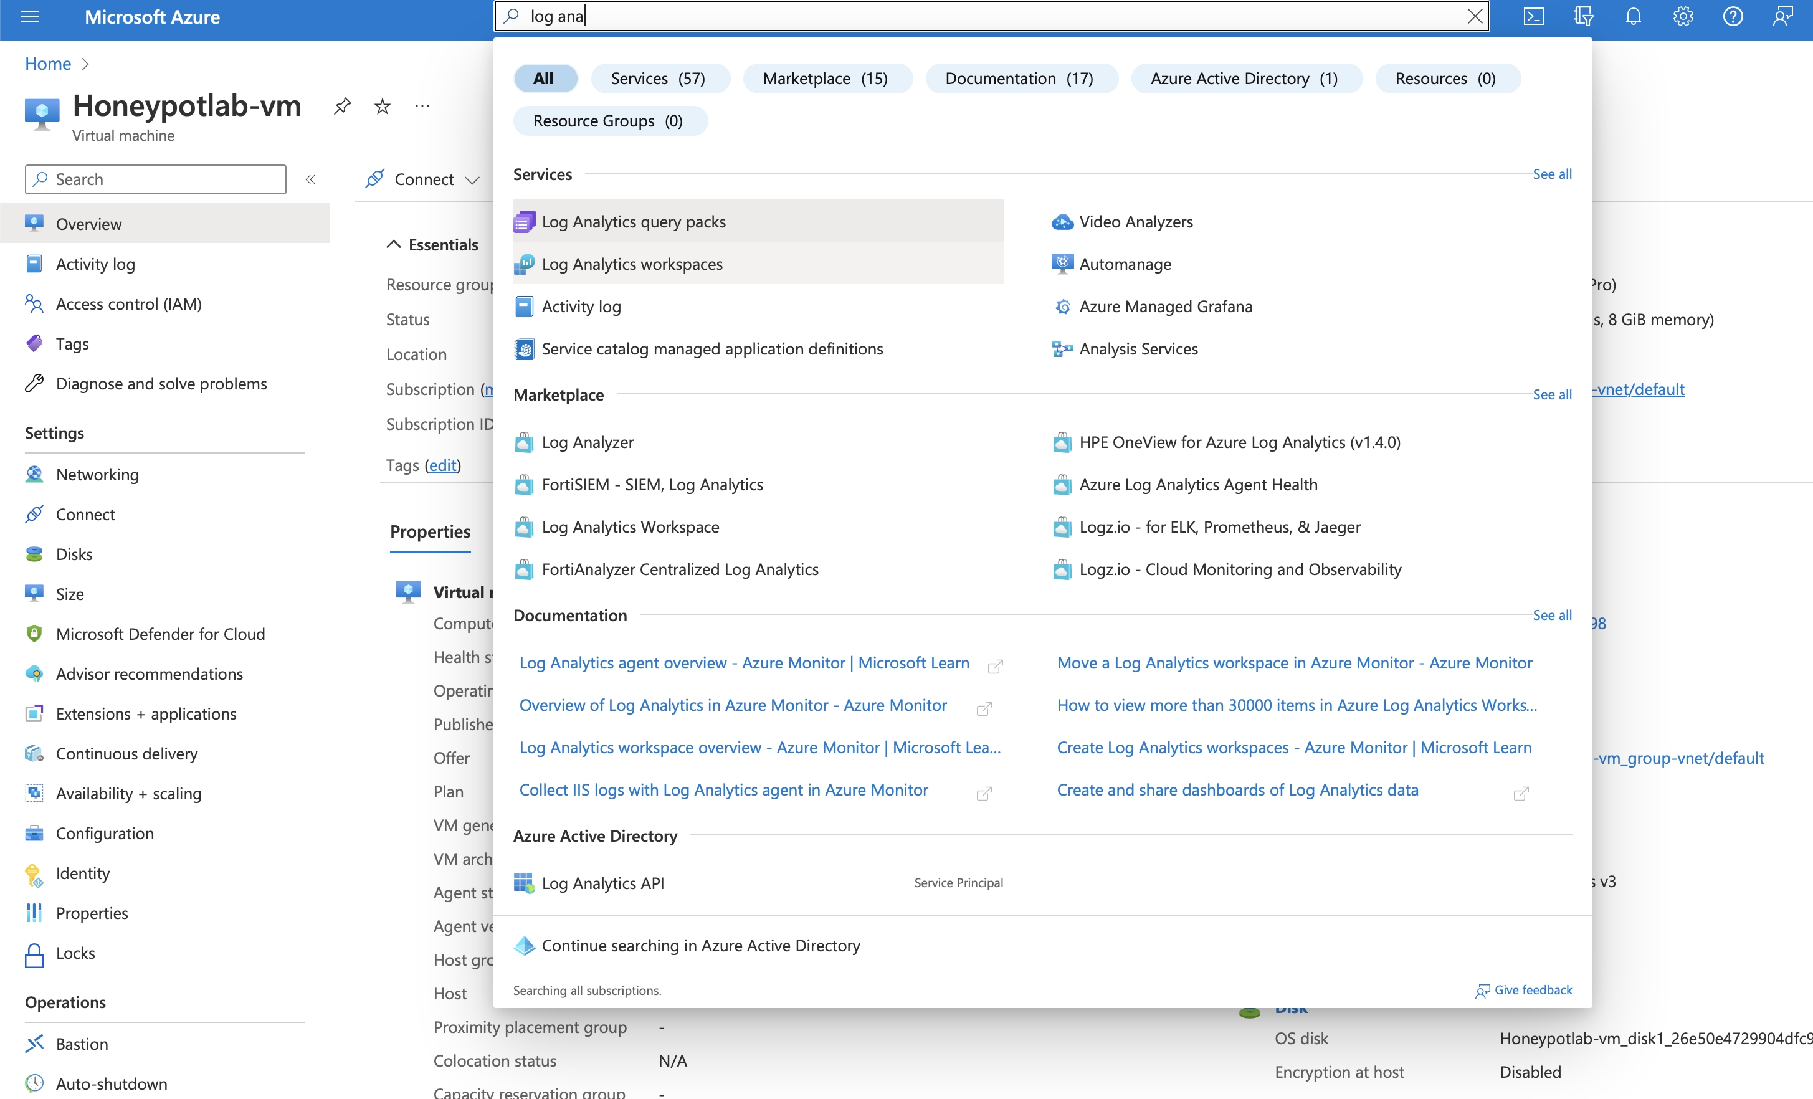Open Log Analytics agent overview documentation link
The height and width of the screenshot is (1099, 1813).
point(745,663)
